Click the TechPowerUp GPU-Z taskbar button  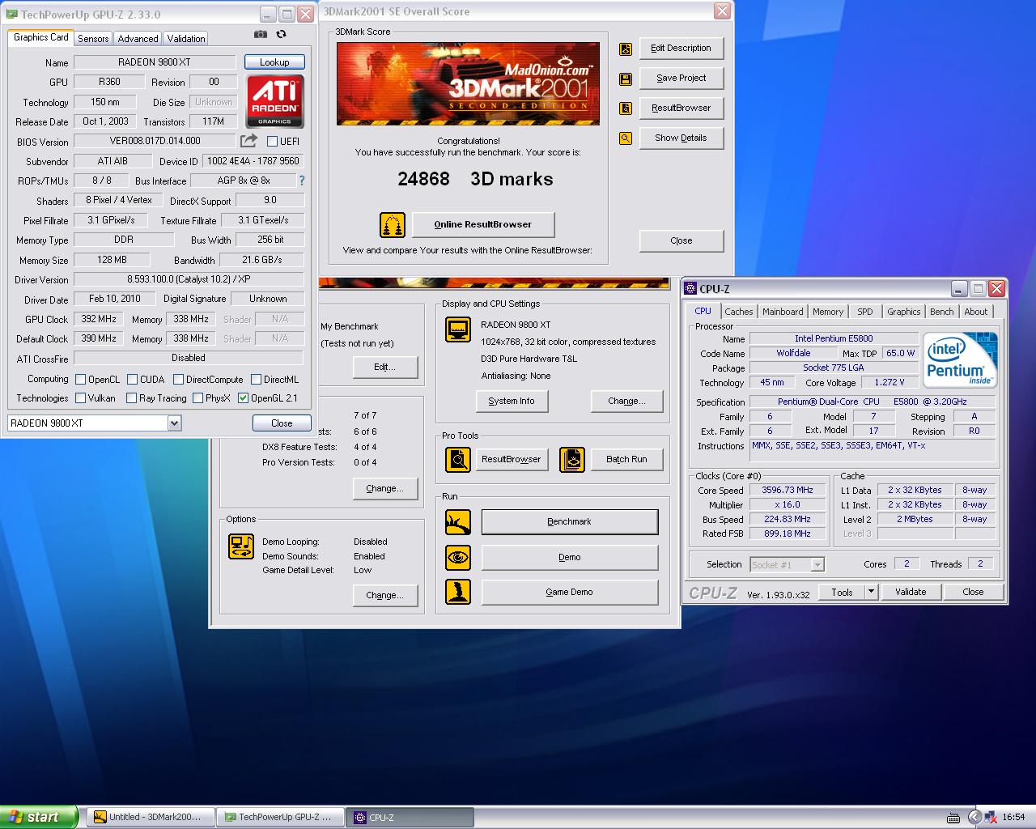pos(280,817)
